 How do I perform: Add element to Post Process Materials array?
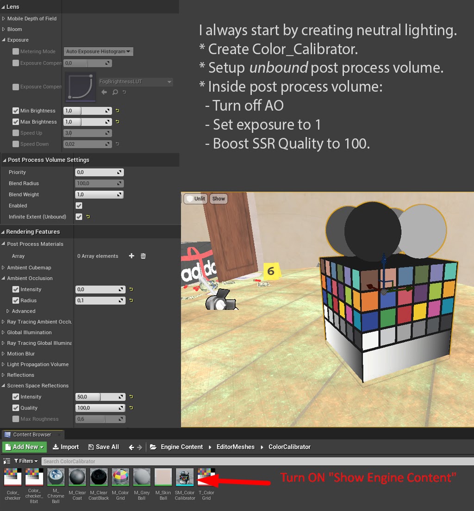coord(131,256)
